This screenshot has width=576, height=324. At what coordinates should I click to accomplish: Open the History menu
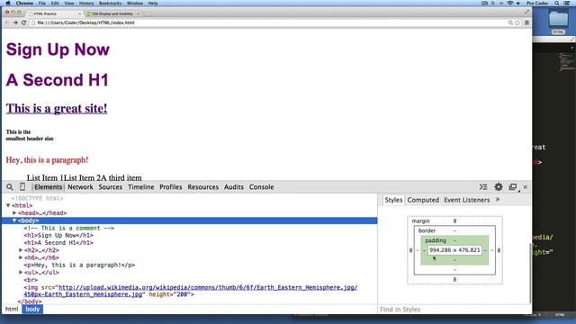click(86, 3)
